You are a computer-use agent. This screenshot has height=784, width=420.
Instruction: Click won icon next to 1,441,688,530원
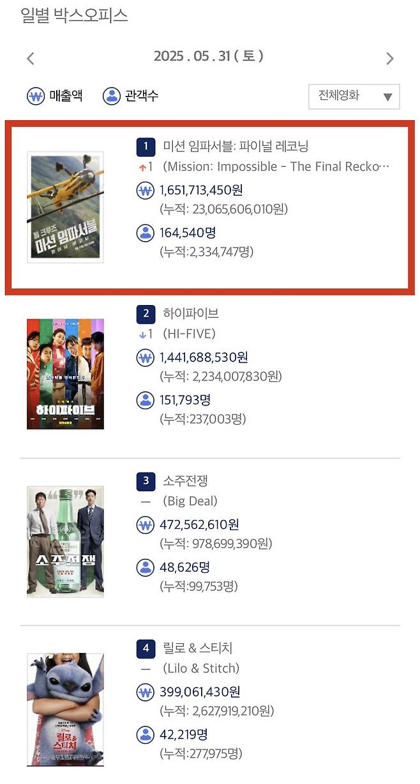click(146, 358)
